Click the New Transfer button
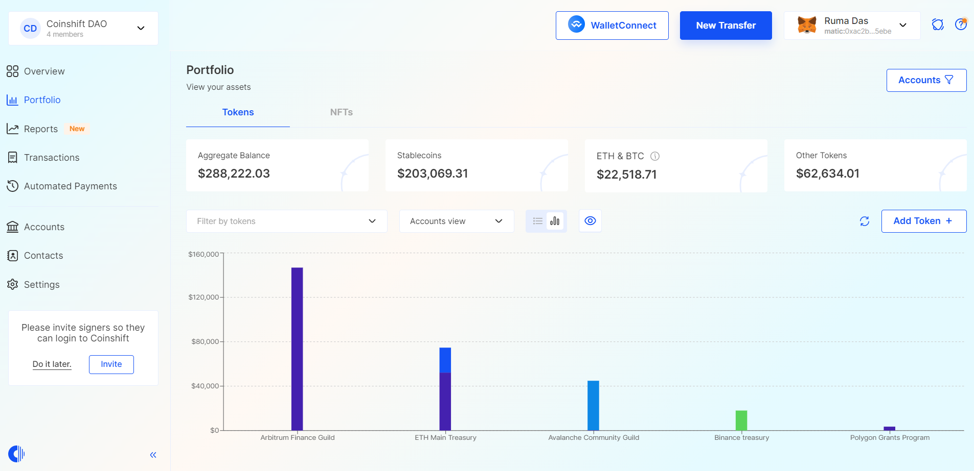This screenshot has height=471, width=974. pos(726,26)
